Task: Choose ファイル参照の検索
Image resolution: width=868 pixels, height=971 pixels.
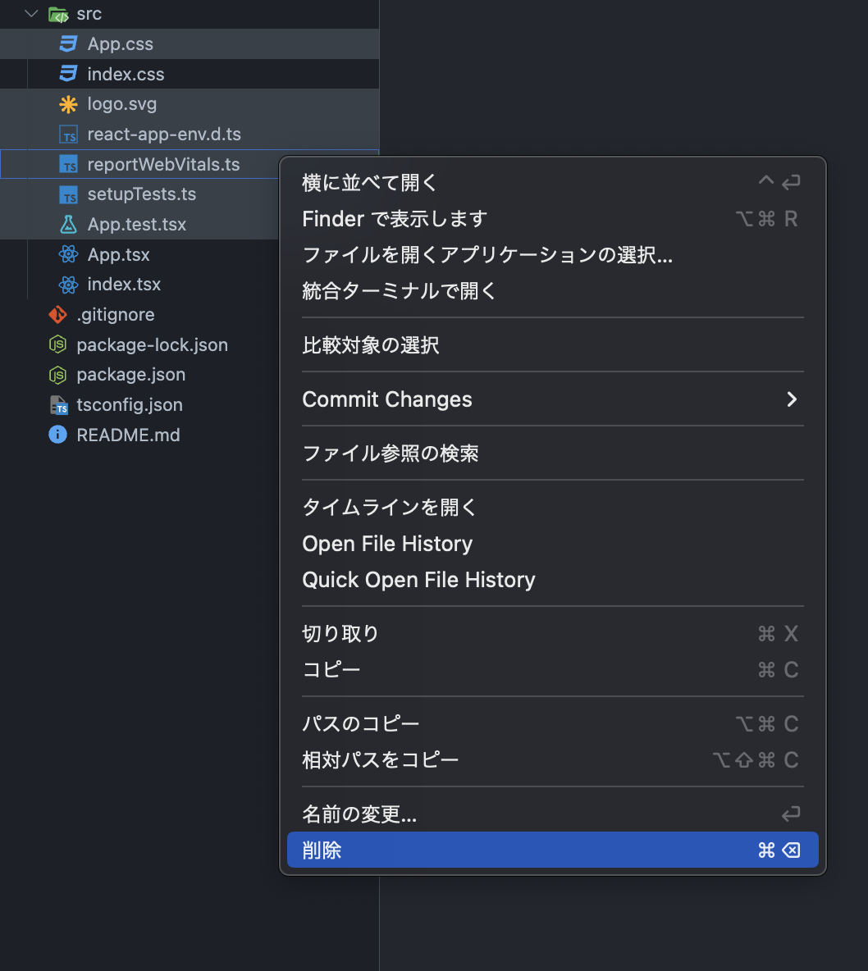Action: [553, 454]
